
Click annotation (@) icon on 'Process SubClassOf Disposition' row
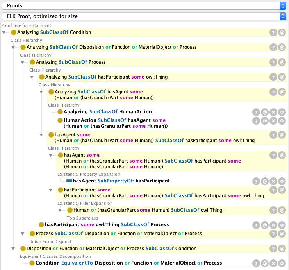click(x=282, y=234)
